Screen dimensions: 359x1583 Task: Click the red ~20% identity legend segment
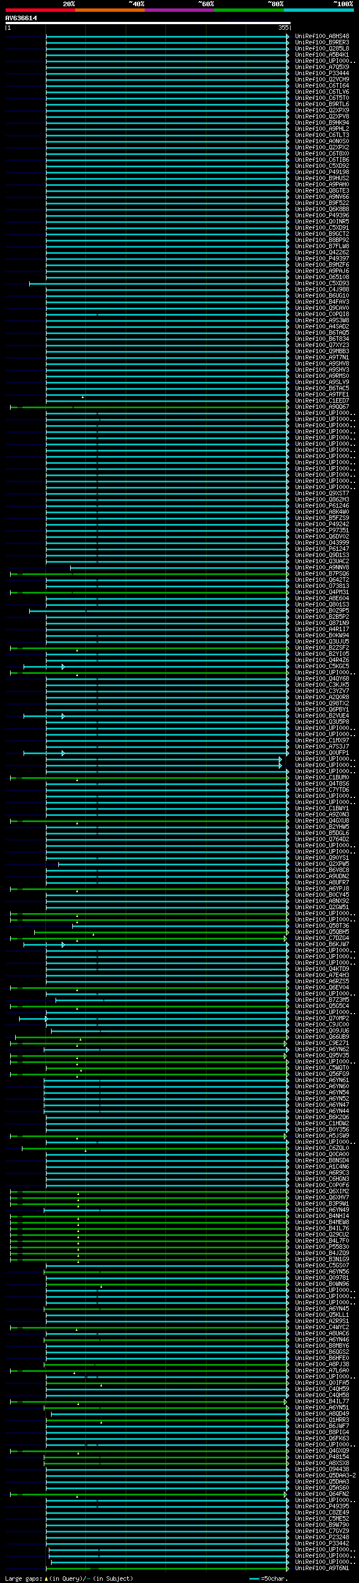(40, 10)
